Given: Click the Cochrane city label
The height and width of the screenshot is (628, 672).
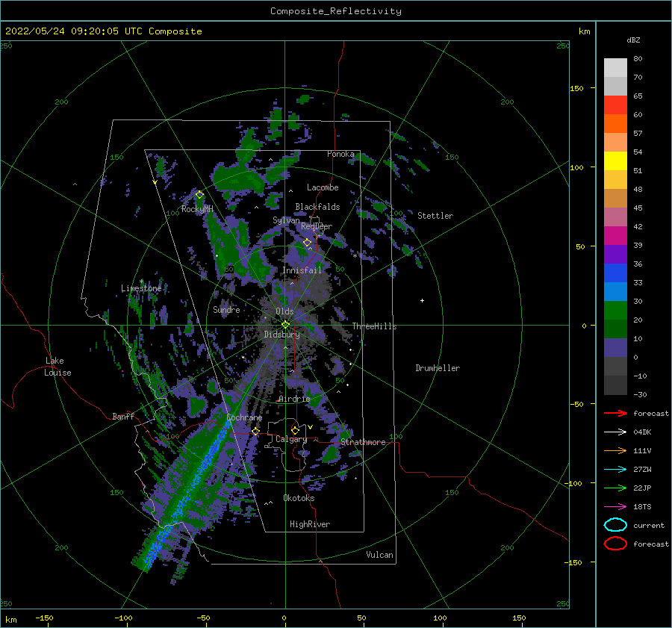Looking at the screenshot, I should (244, 417).
